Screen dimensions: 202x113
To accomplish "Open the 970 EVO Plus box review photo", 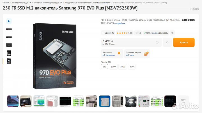I will coord(26,101).
